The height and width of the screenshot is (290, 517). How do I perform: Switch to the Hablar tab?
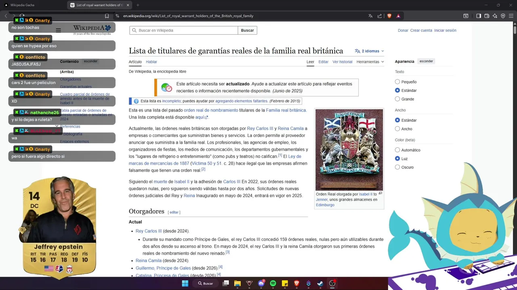coord(151,62)
